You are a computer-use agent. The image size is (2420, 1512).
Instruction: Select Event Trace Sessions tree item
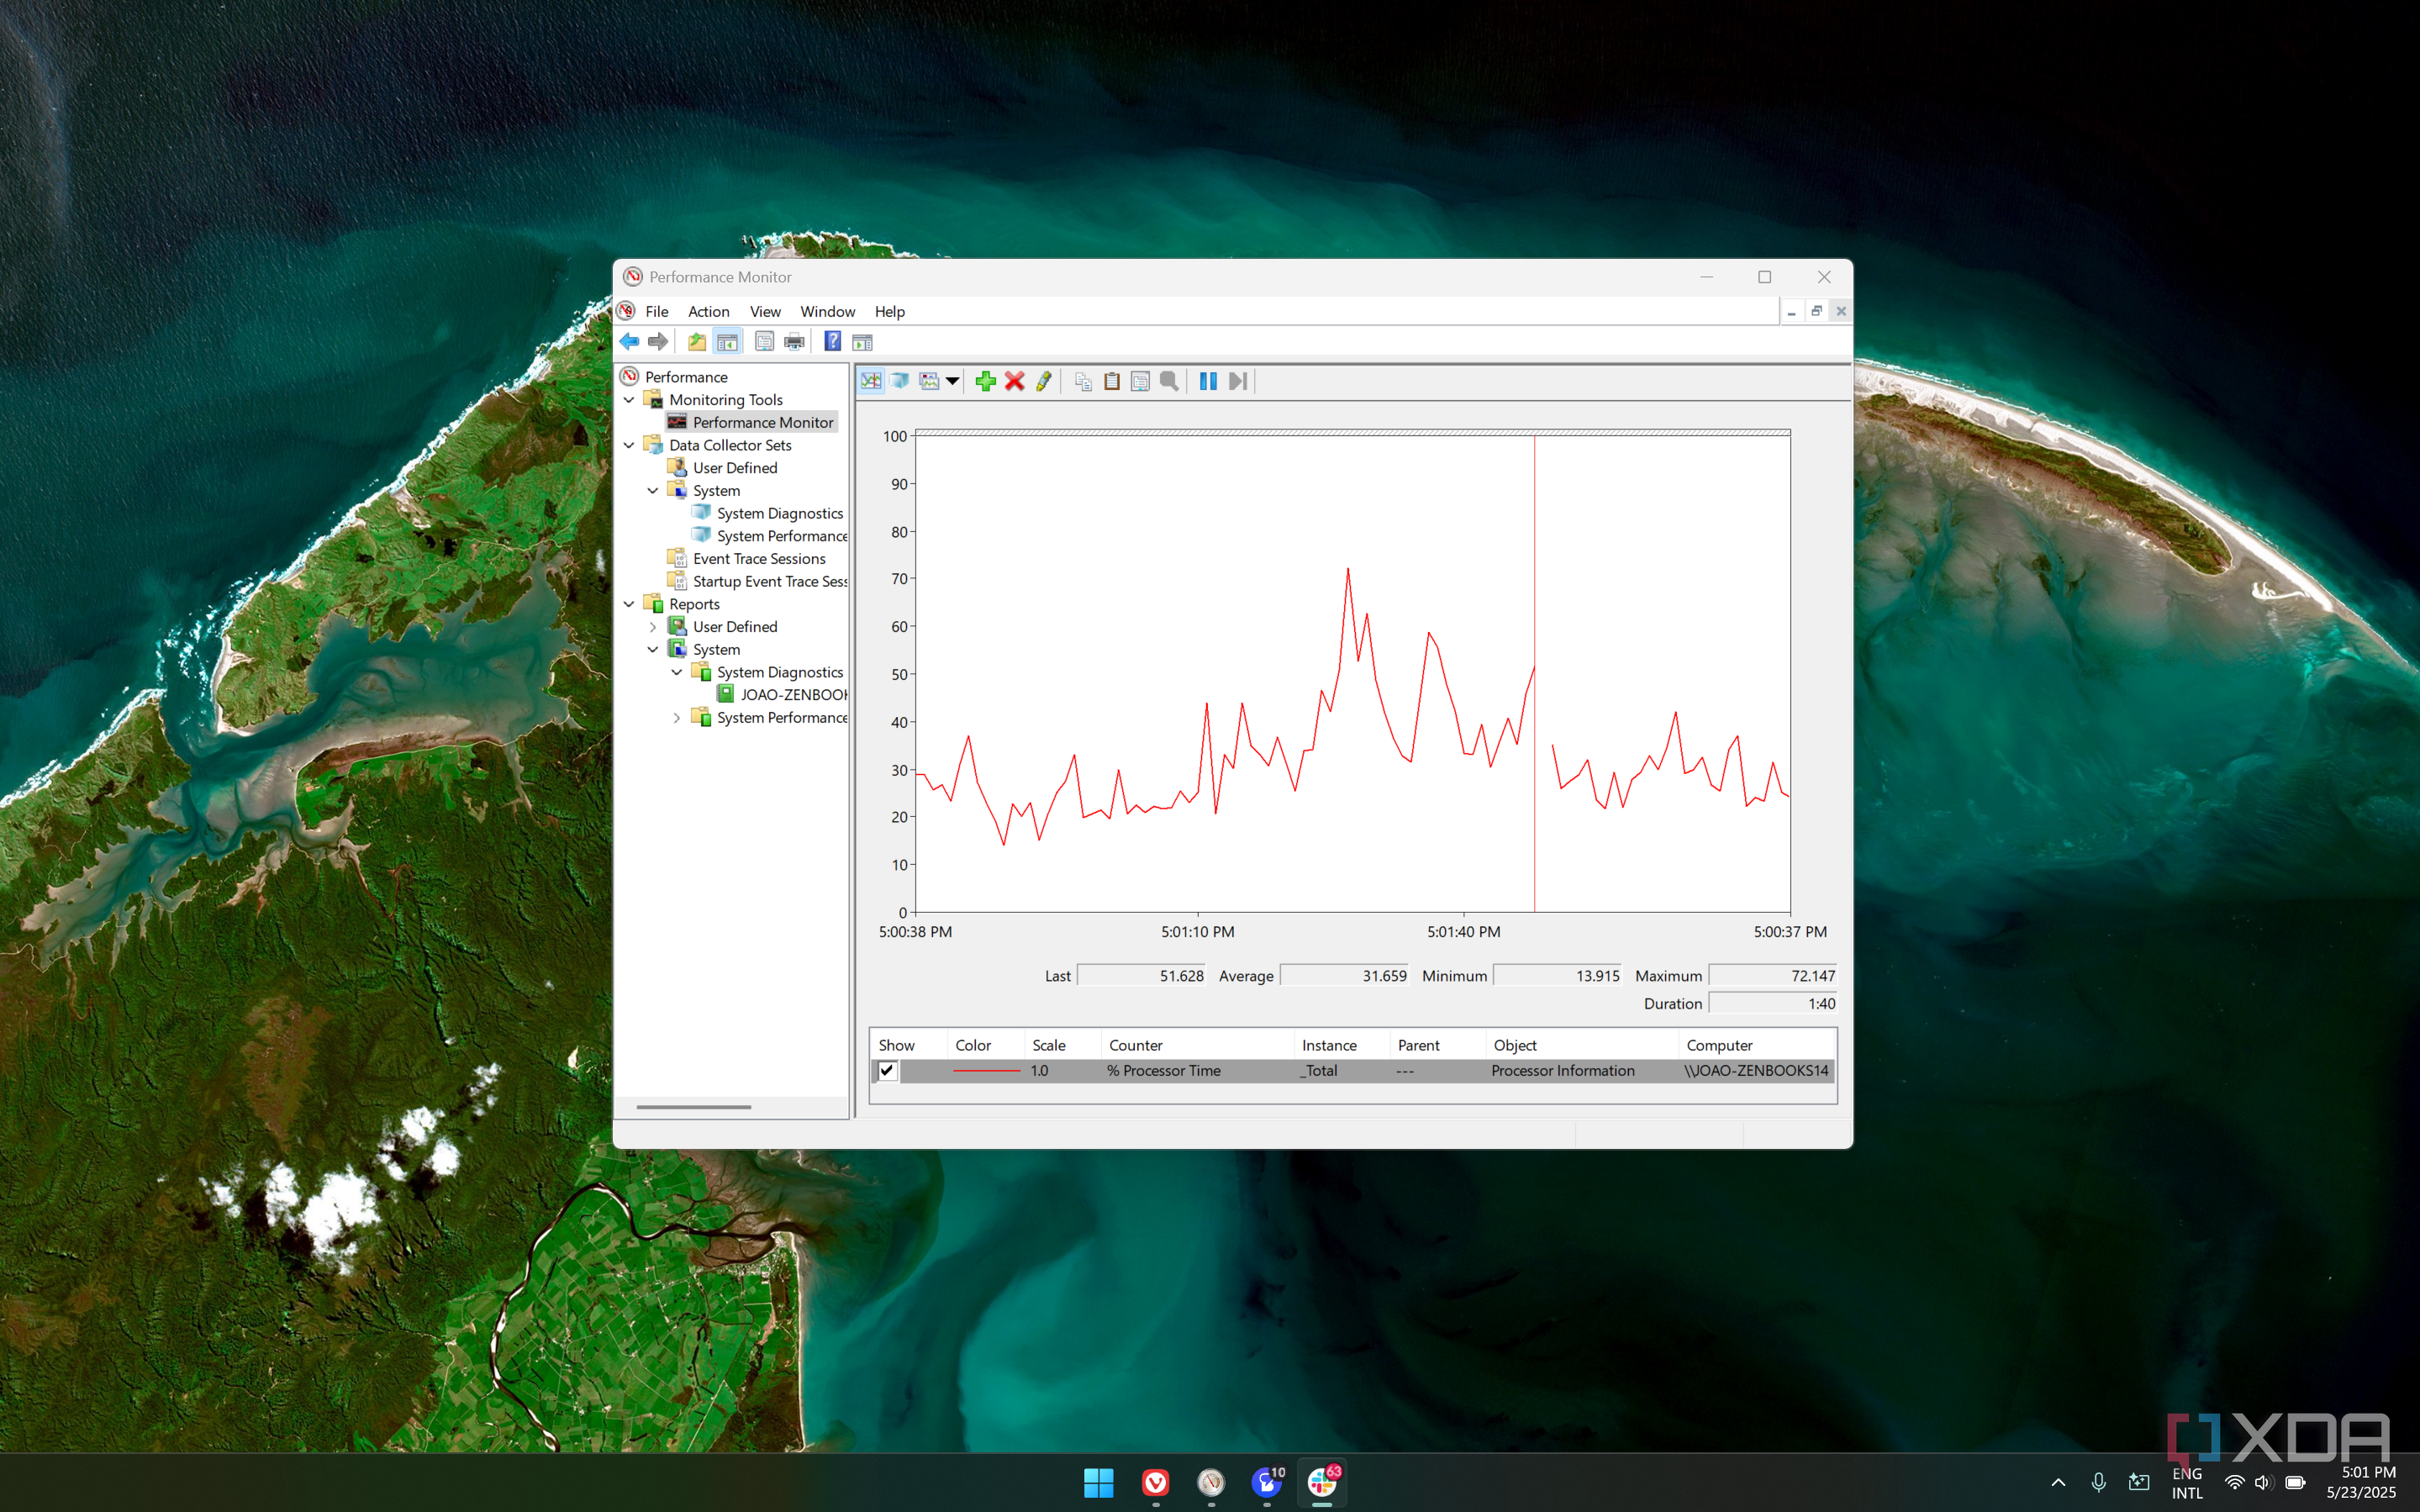point(747,559)
